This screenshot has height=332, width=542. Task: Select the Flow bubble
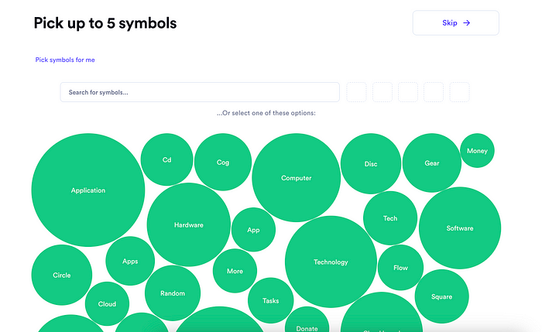400,268
